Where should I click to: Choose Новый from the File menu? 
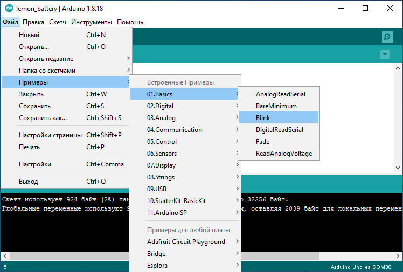coord(66,35)
